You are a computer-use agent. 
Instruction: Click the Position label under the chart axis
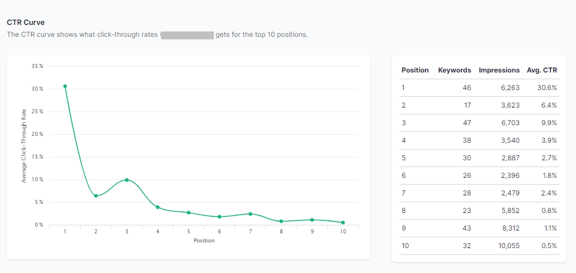204,241
